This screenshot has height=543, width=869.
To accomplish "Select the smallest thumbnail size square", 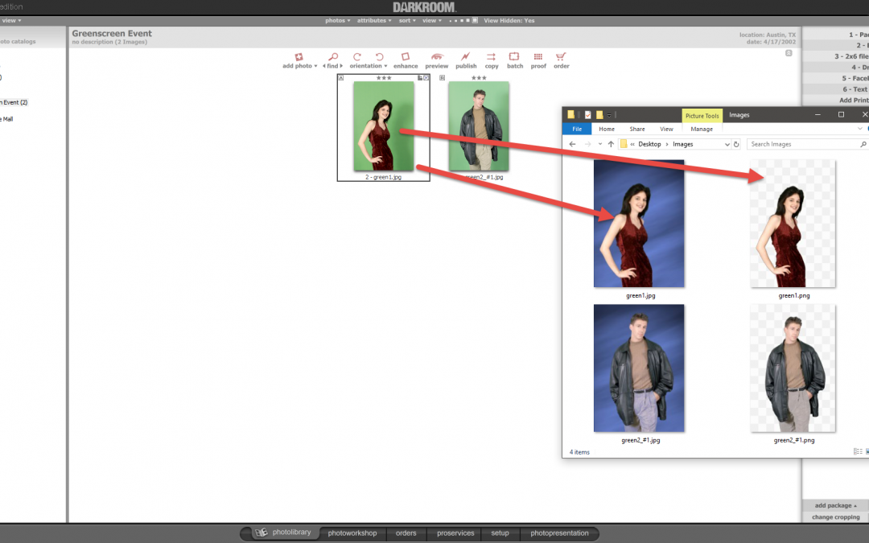I will tap(450, 21).
